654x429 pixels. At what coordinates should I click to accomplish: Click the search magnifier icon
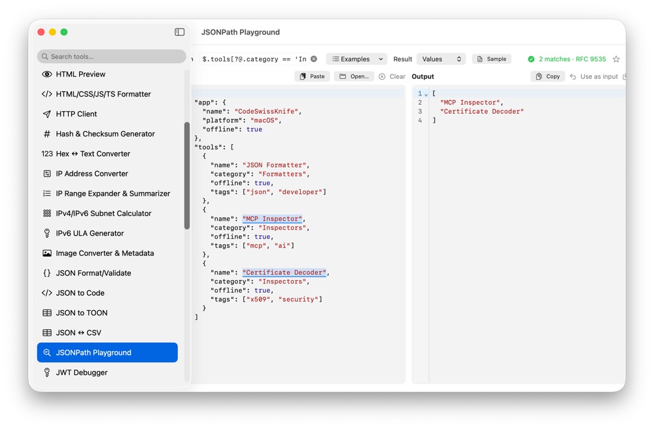[x=45, y=57]
